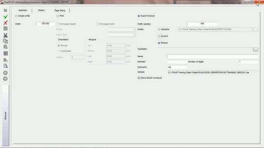Open the Printer dropdown
Image resolution: width=264 pixels, height=148 pixels.
[122, 30]
